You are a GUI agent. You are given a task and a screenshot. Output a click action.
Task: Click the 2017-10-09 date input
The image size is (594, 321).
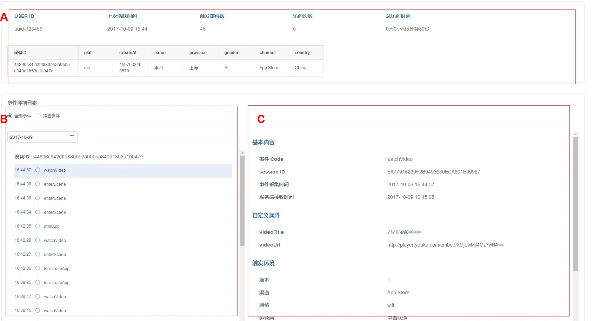pyautogui.click(x=42, y=137)
